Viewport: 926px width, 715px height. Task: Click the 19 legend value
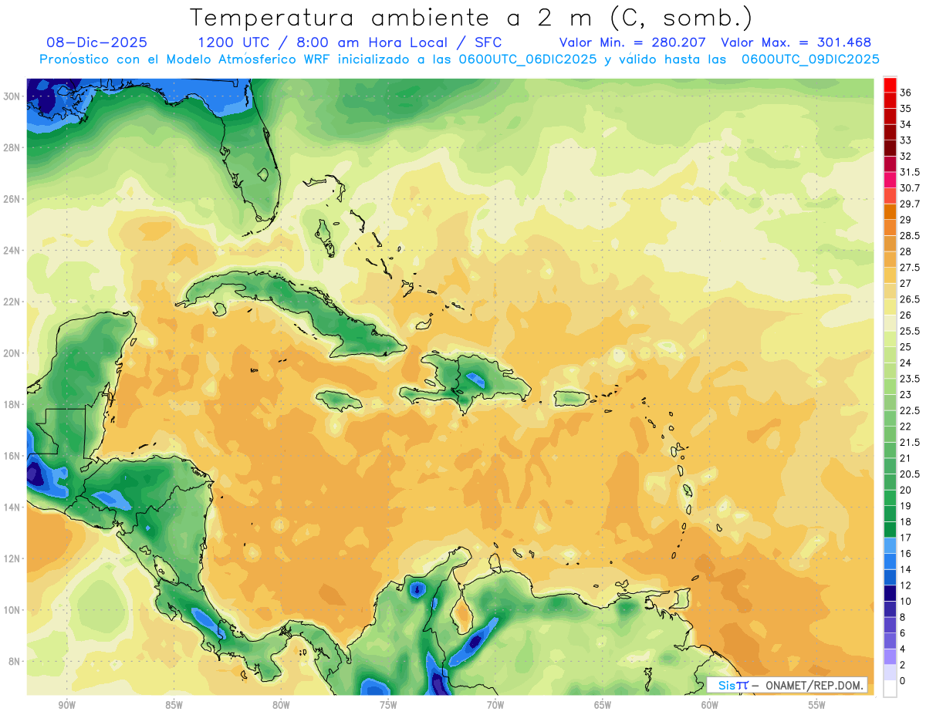(906, 506)
